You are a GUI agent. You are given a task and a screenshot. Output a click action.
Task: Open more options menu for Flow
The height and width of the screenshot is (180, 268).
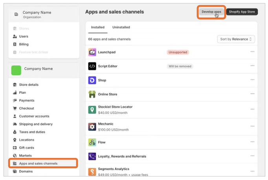tap(252, 142)
